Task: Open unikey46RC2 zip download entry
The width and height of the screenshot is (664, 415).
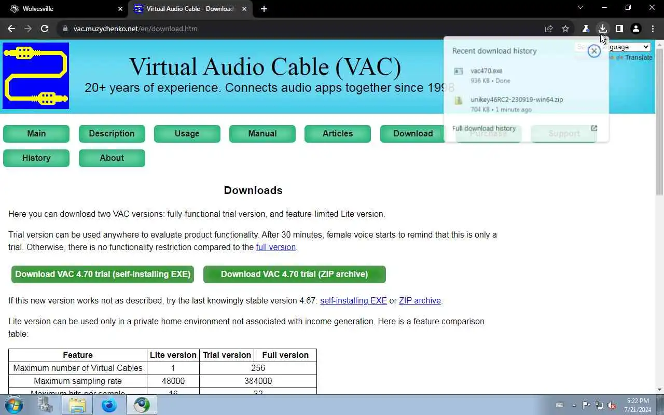Action: [x=525, y=104]
